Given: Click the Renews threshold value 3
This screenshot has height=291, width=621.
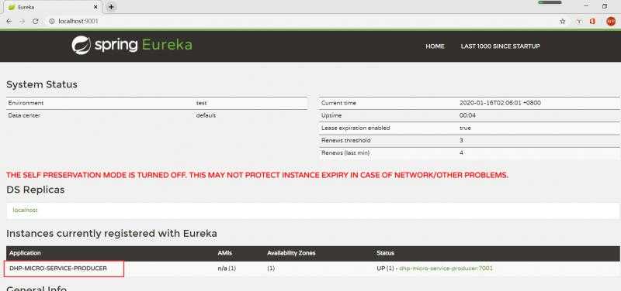Looking at the screenshot, I should point(461,140).
